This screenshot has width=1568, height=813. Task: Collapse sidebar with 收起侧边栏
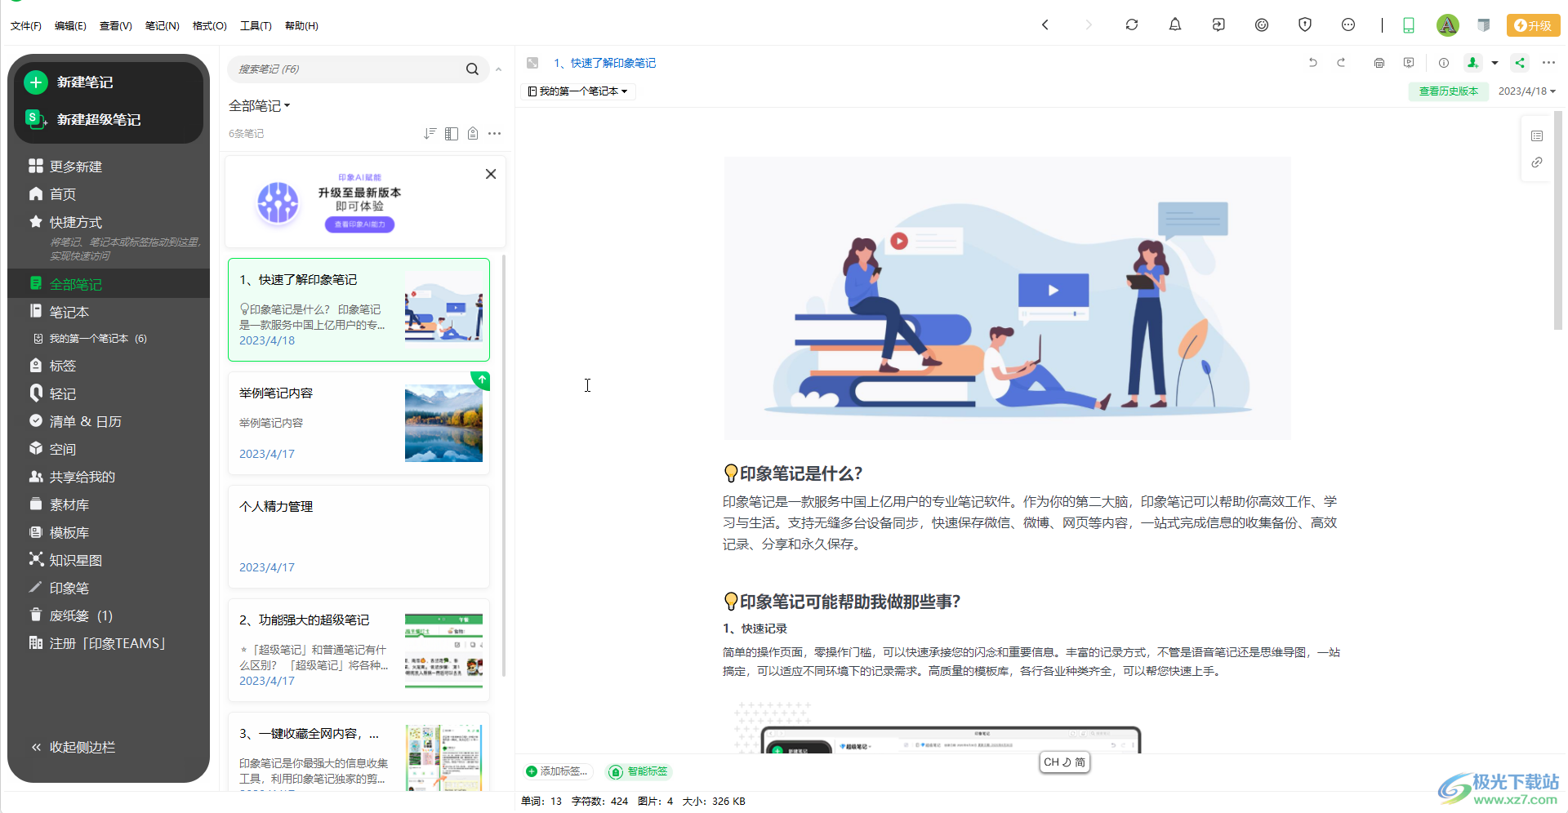click(x=82, y=747)
